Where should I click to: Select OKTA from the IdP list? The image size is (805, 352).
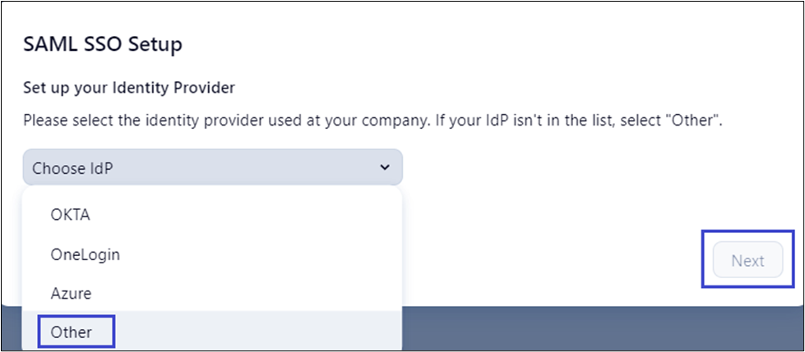tap(70, 215)
